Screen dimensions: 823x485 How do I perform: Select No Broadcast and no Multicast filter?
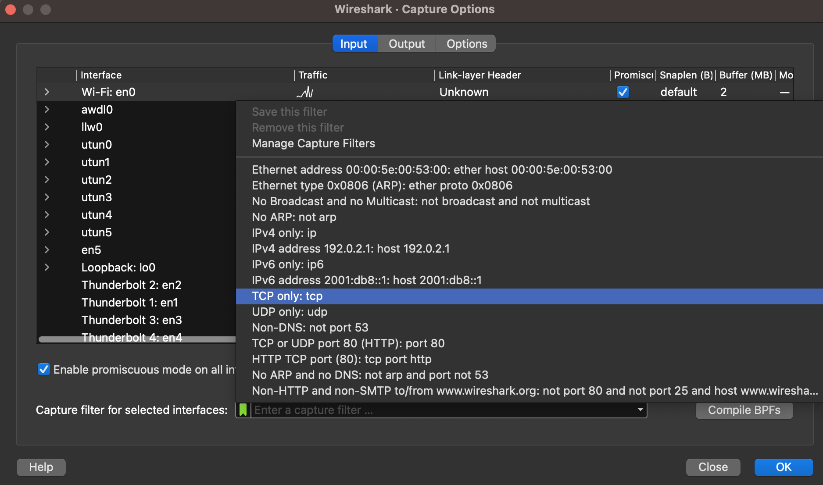pos(530,201)
